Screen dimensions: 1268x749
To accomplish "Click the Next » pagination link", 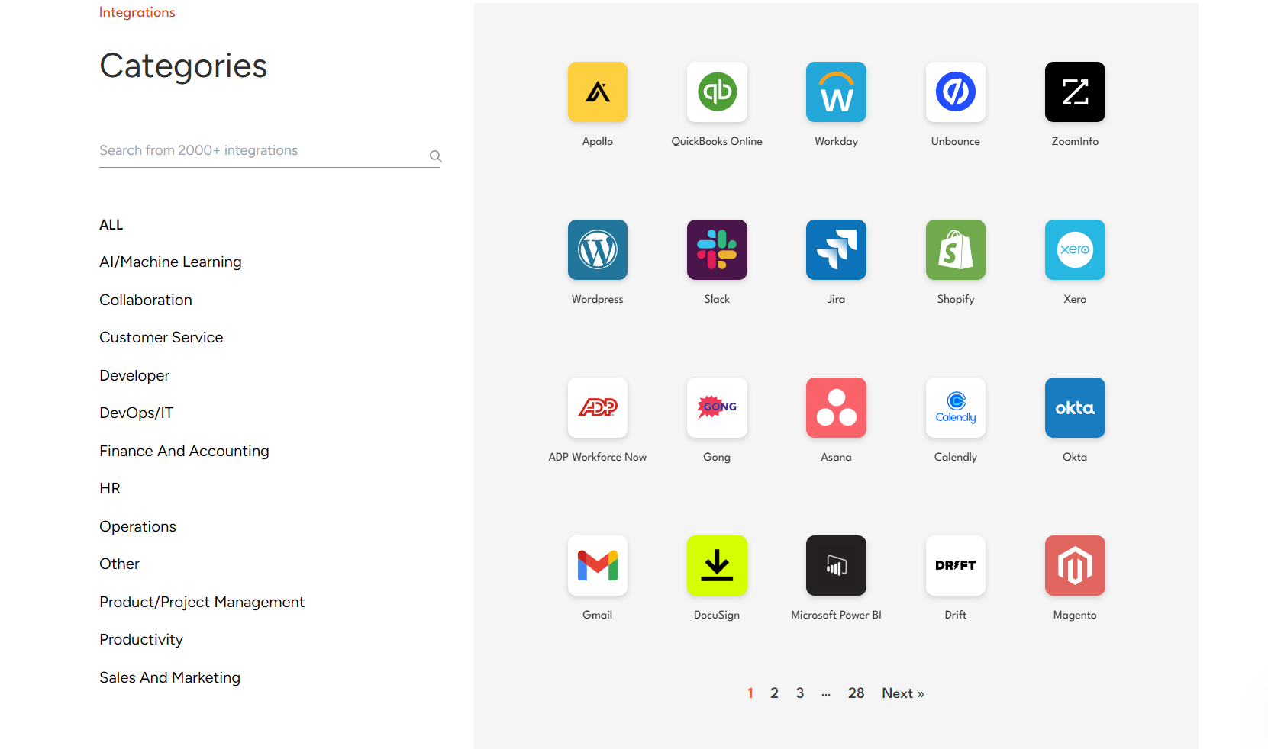I will pos(903,693).
